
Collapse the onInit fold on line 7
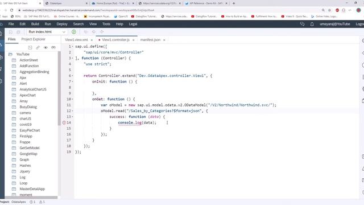click(72, 81)
